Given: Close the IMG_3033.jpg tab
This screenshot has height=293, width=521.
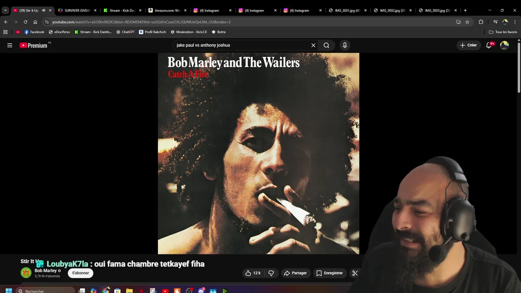Looking at the screenshot, I should (455, 10).
